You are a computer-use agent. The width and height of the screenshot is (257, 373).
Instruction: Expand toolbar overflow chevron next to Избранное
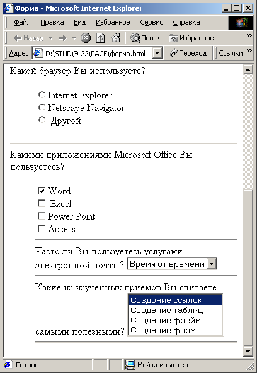249,36
